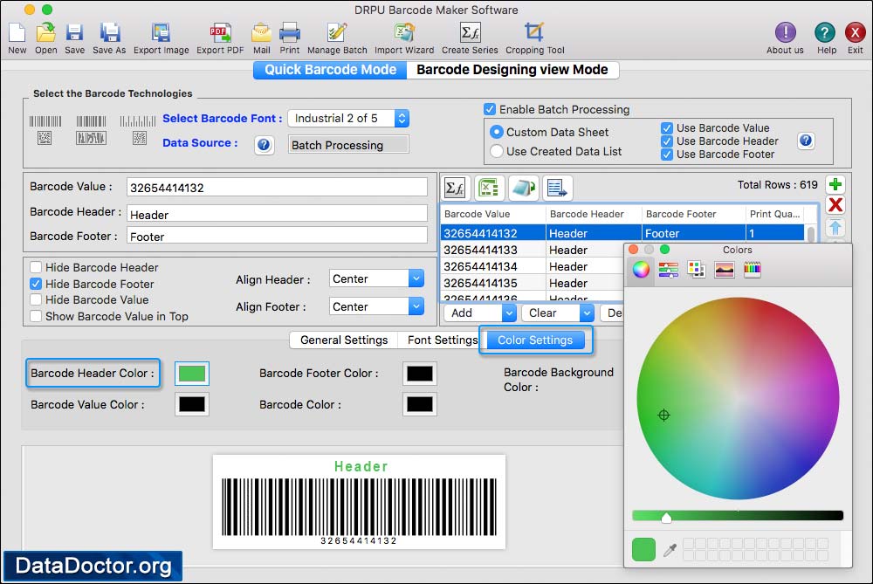Uncheck Use Barcode Footer
The image size is (873, 584).
(x=667, y=155)
